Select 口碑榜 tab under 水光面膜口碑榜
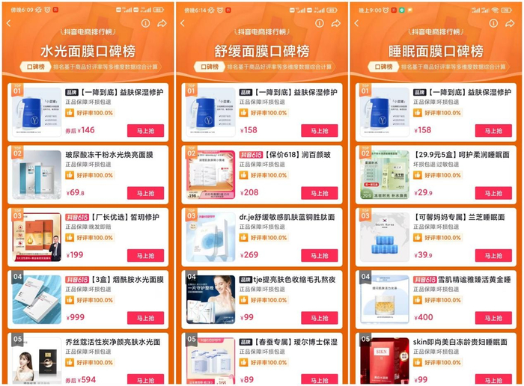The image size is (524, 386). pyautogui.click(x=35, y=67)
